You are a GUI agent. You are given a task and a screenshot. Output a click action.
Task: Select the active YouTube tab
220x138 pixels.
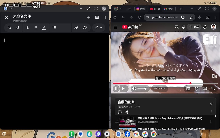pyautogui.click(x=153, y=9)
